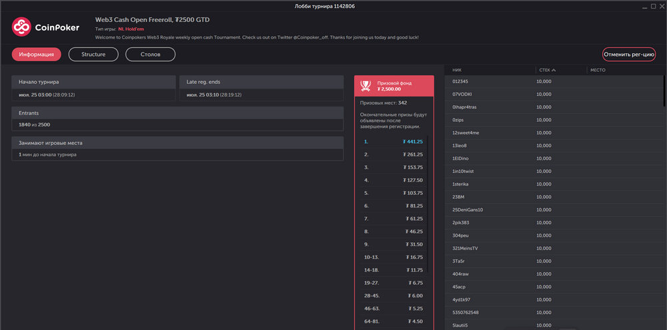Select player 07VODKI in the list

(554, 94)
